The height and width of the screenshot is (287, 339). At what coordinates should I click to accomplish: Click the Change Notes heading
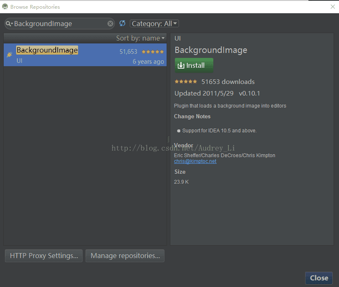[x=192, y=116]
